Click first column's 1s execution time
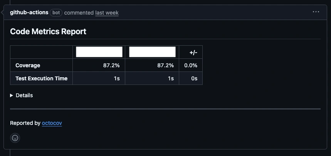Screen dimensions: 331x156 (116, 78)
